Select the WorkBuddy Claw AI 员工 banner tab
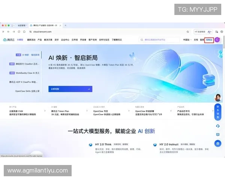 (24, 73)
